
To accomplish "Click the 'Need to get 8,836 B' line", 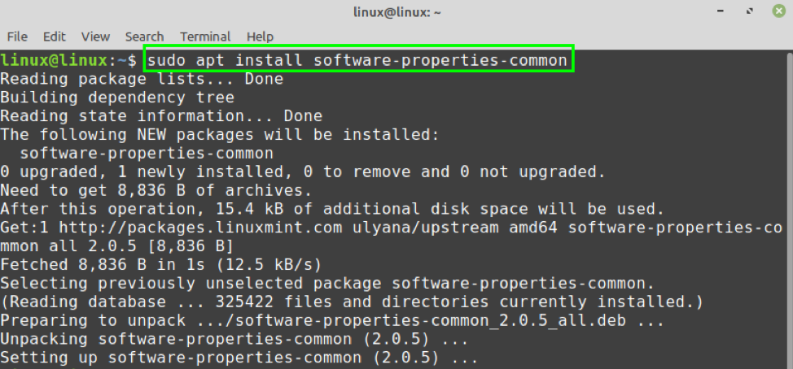I will [x=156, y=190].
